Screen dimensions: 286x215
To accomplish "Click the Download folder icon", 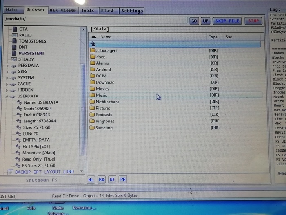I will click(93, 82).
